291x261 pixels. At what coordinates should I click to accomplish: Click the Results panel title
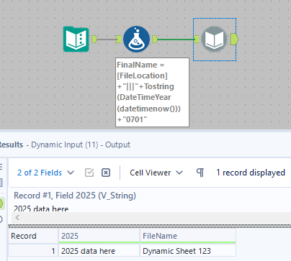[64, 145]
